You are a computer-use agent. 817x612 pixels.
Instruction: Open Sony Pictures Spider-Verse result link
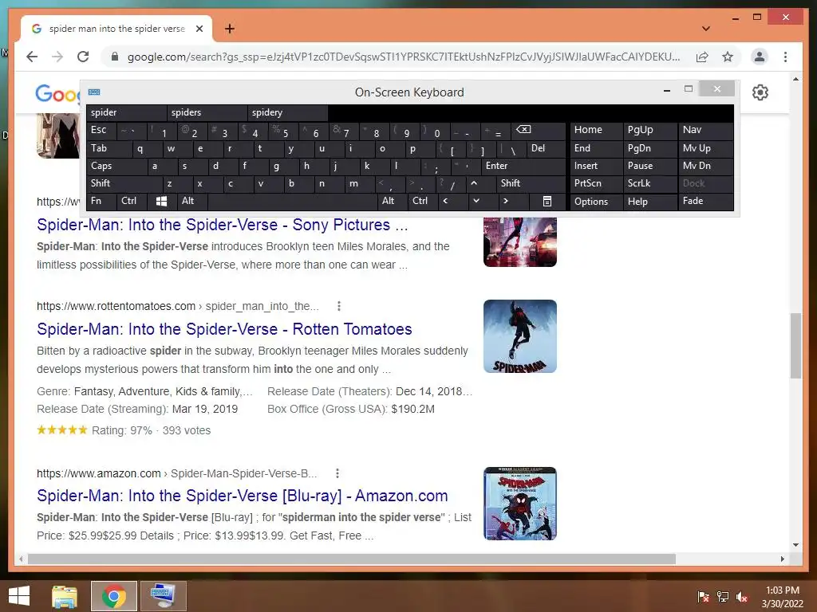point(222,225)
